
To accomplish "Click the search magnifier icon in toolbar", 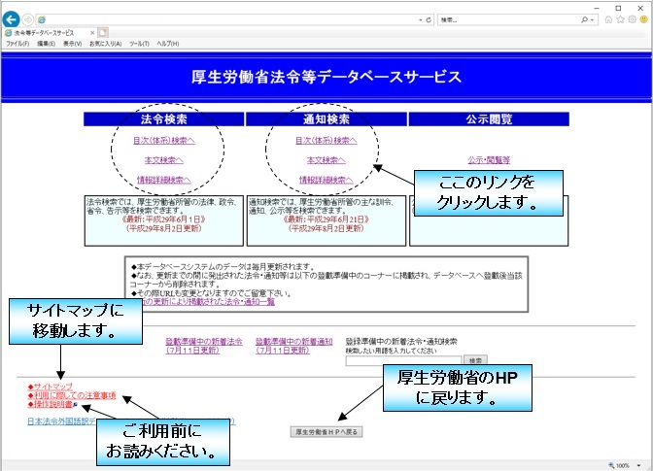I will pyautogui.click(x=583, y=19).
